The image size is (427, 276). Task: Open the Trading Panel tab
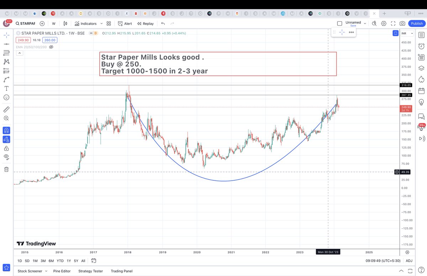122,271
